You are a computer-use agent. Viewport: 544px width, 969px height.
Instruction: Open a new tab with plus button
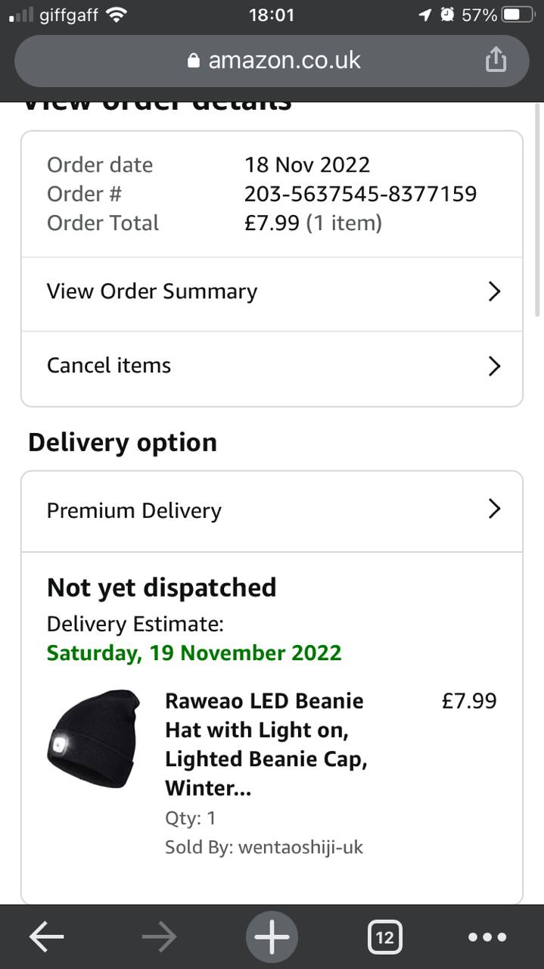[272, 937]
